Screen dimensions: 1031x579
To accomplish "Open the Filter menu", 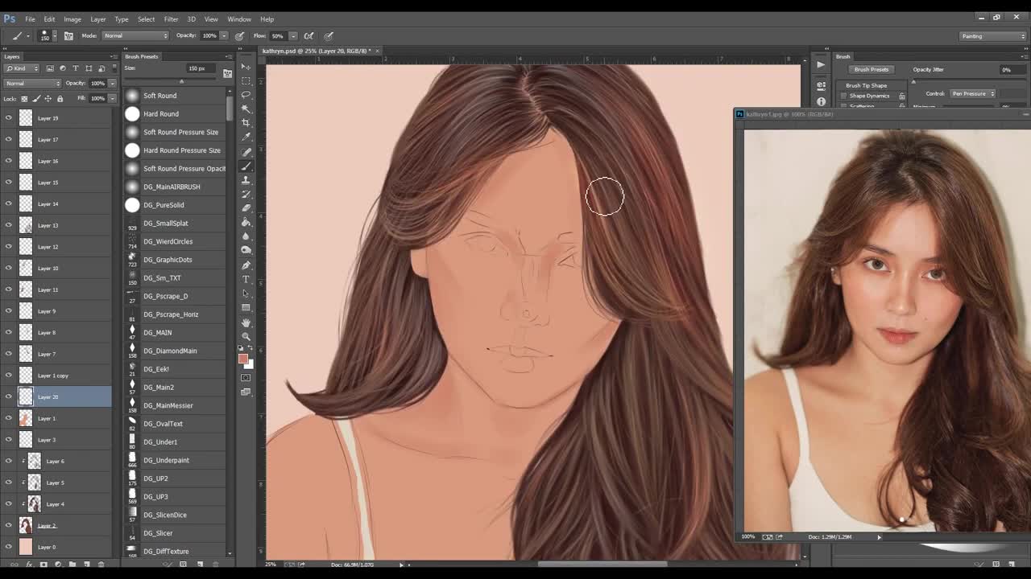I will (171, 19).
